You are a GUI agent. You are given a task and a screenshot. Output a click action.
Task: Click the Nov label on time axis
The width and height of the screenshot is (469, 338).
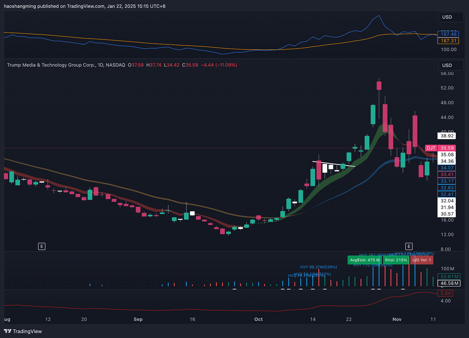pyautogui.click(x=397, y=319)
